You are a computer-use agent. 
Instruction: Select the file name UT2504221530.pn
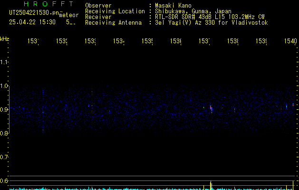34,13
